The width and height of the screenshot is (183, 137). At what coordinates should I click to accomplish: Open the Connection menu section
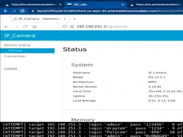coord(15,56)
